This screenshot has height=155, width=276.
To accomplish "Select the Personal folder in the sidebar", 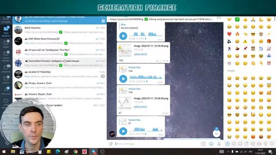I will tap(6, 91).
